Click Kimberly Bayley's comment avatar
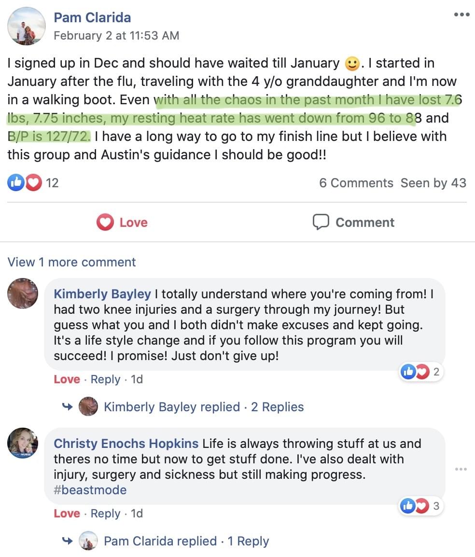 [23, 293]
